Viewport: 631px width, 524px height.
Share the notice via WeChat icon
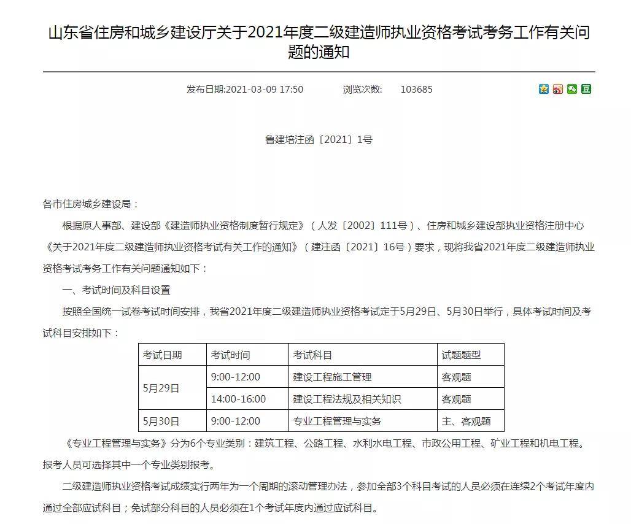click(572, 89)
